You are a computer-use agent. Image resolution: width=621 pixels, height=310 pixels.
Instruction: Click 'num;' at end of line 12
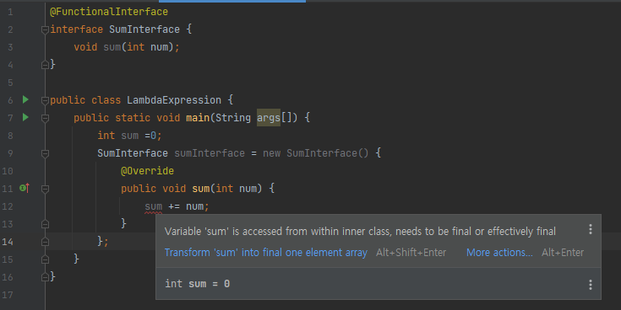click(x=197, y=206)
